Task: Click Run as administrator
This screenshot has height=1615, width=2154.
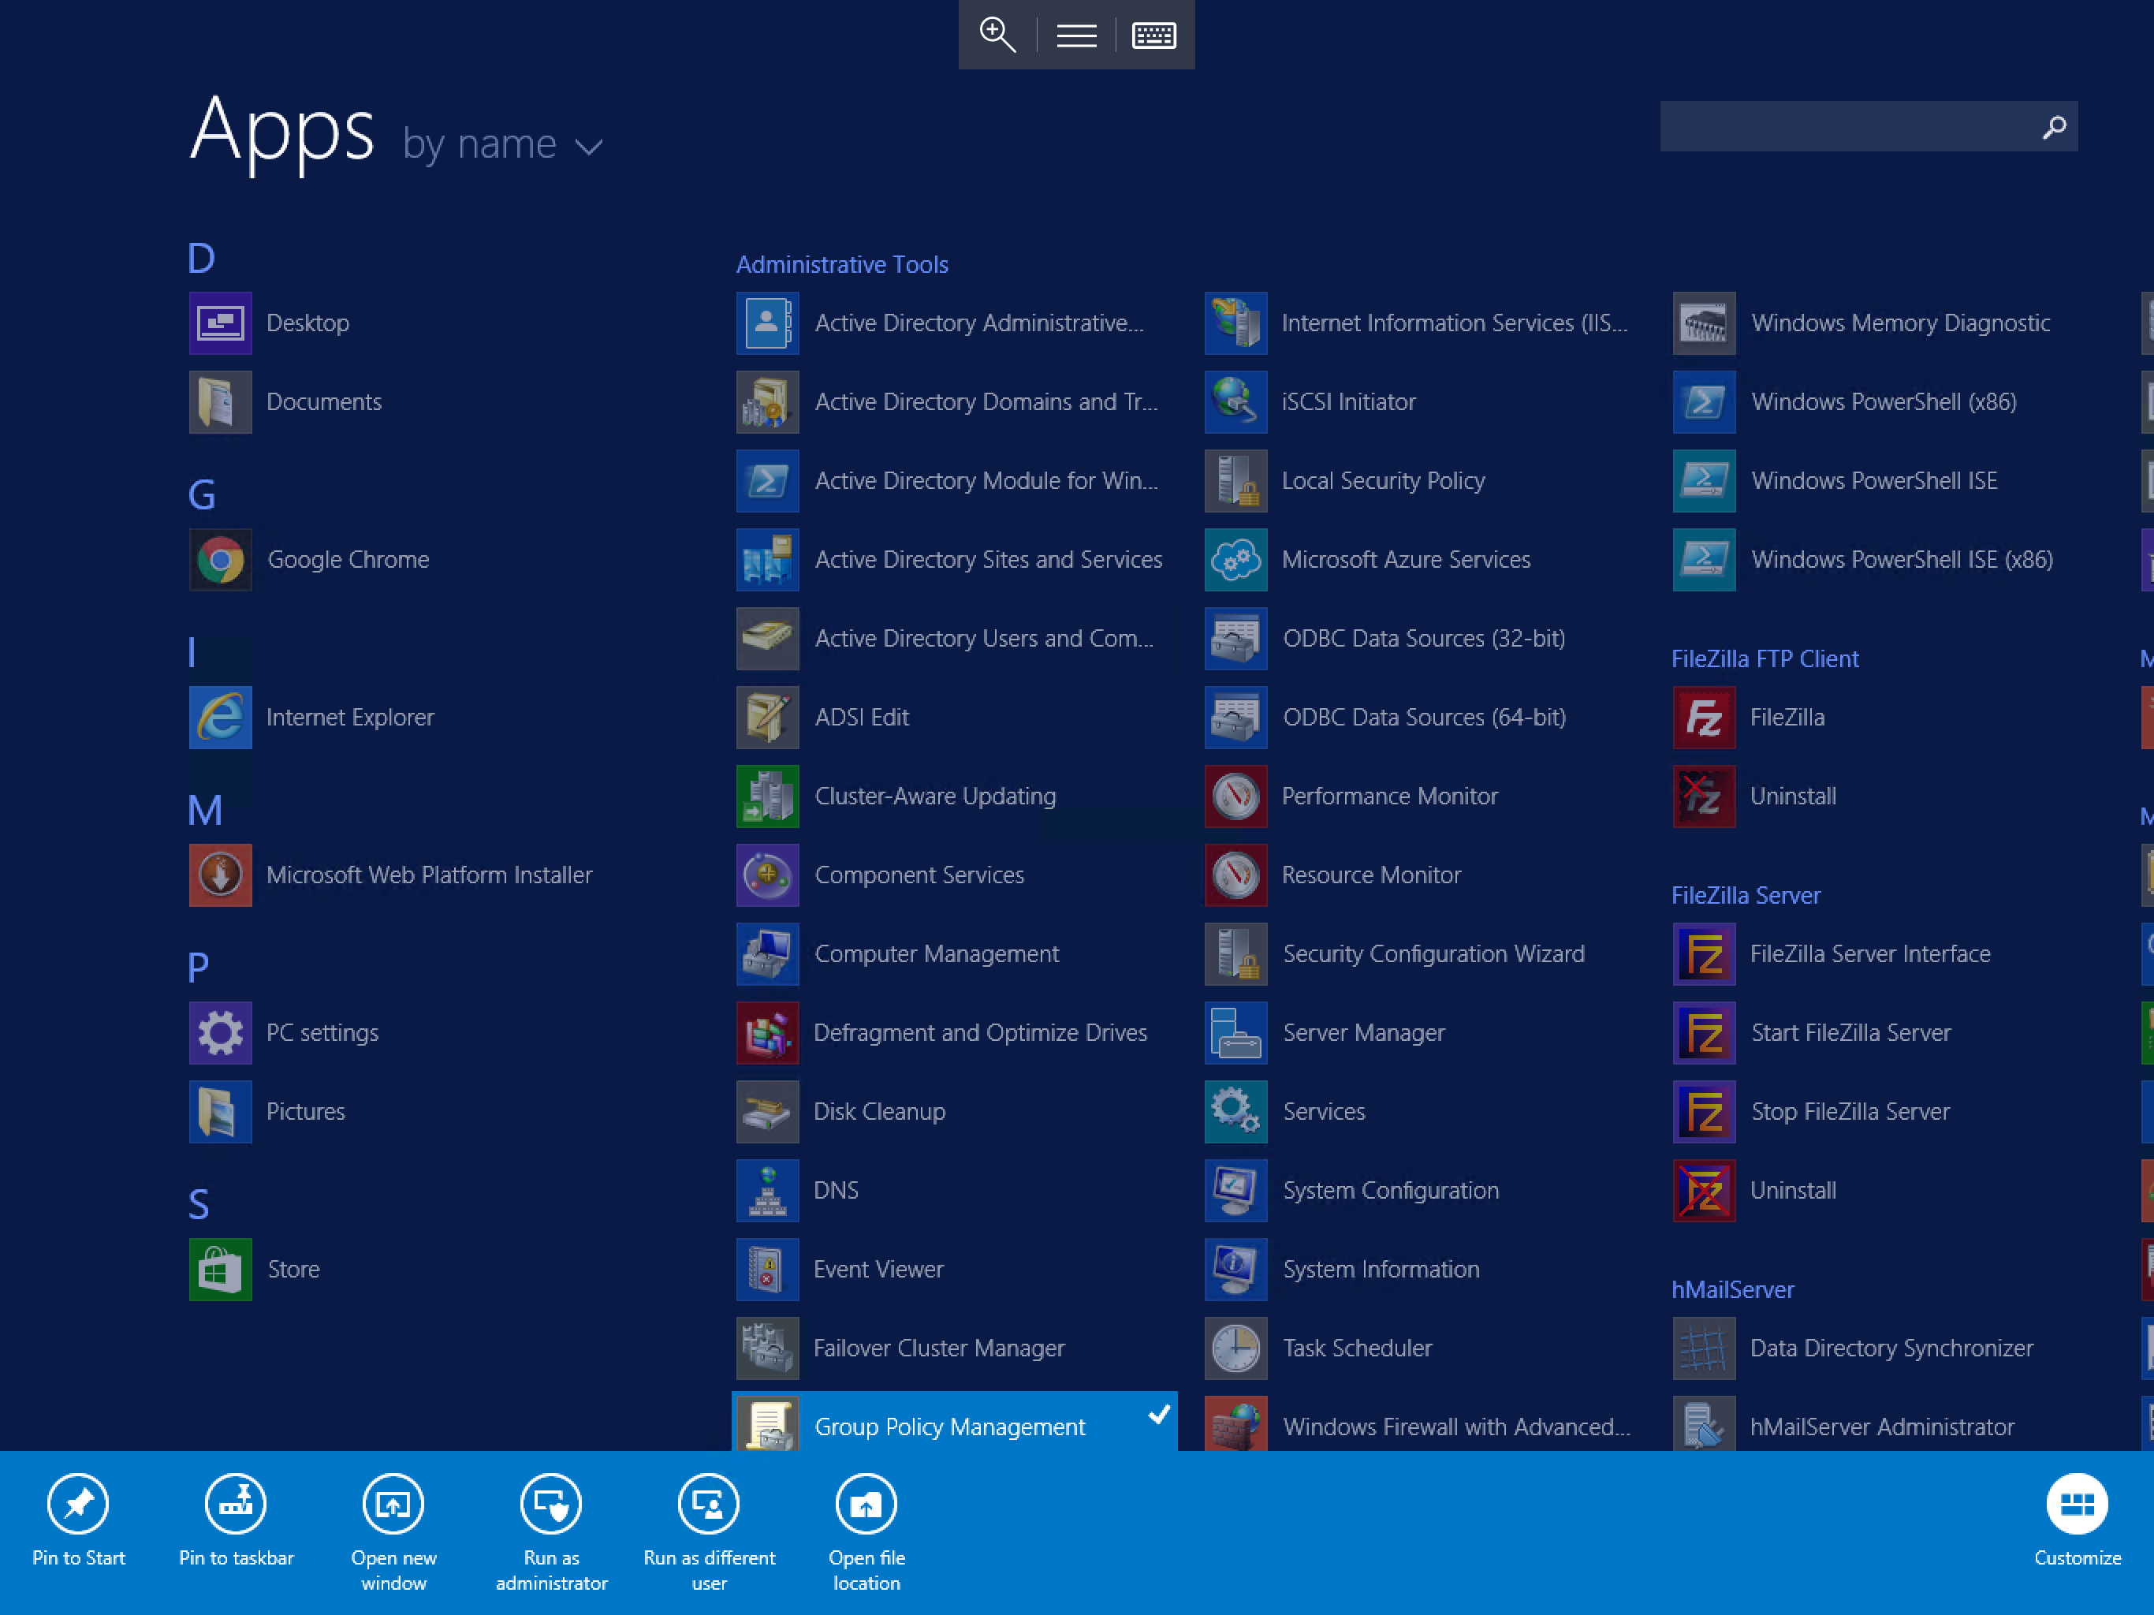Action: coord(551,1533)
